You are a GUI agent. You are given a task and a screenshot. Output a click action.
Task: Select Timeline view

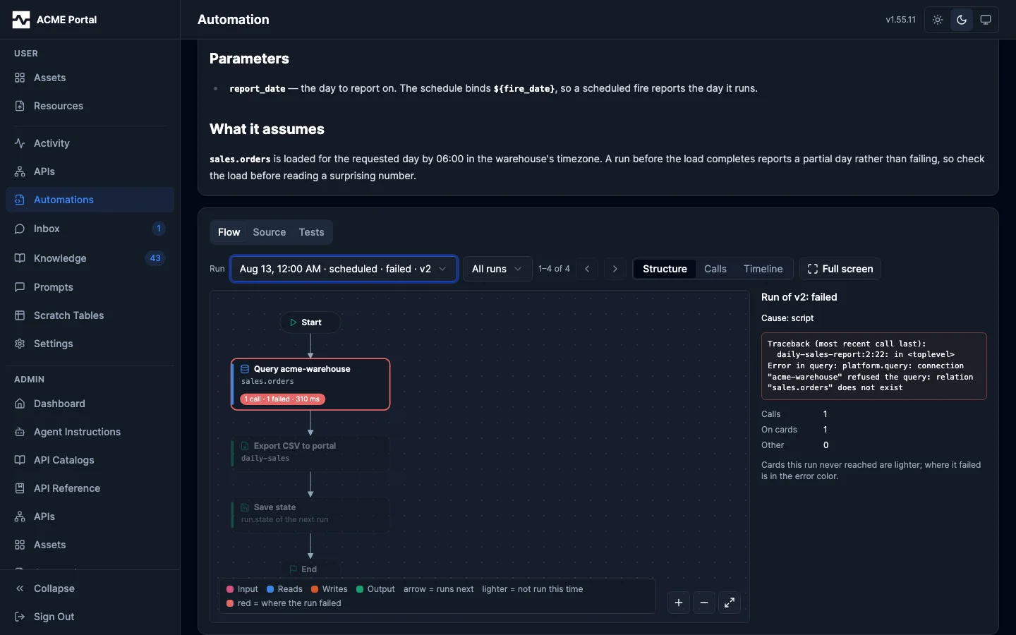[763, 269]
